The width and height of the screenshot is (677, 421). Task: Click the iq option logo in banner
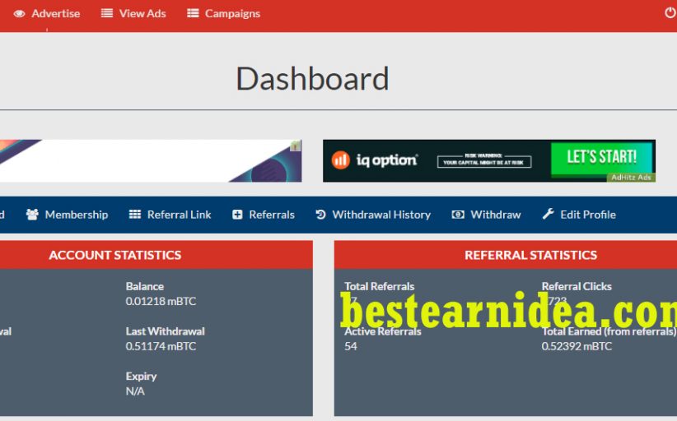click(375, 160)
